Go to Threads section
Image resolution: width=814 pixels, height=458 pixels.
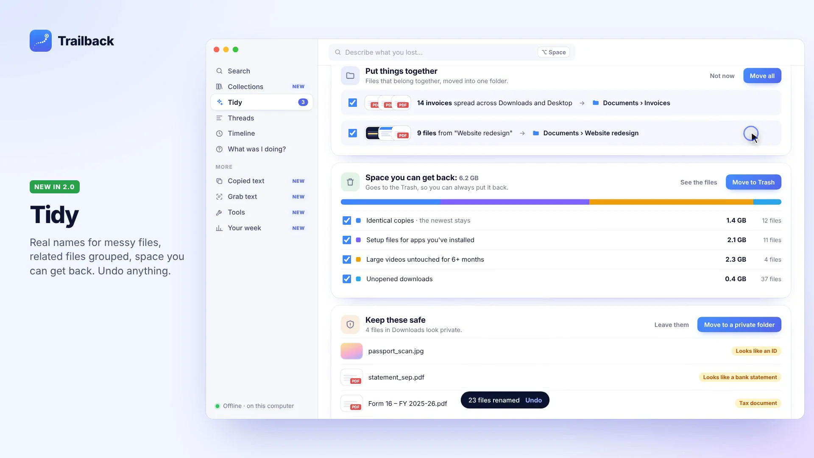coord(262,118)
